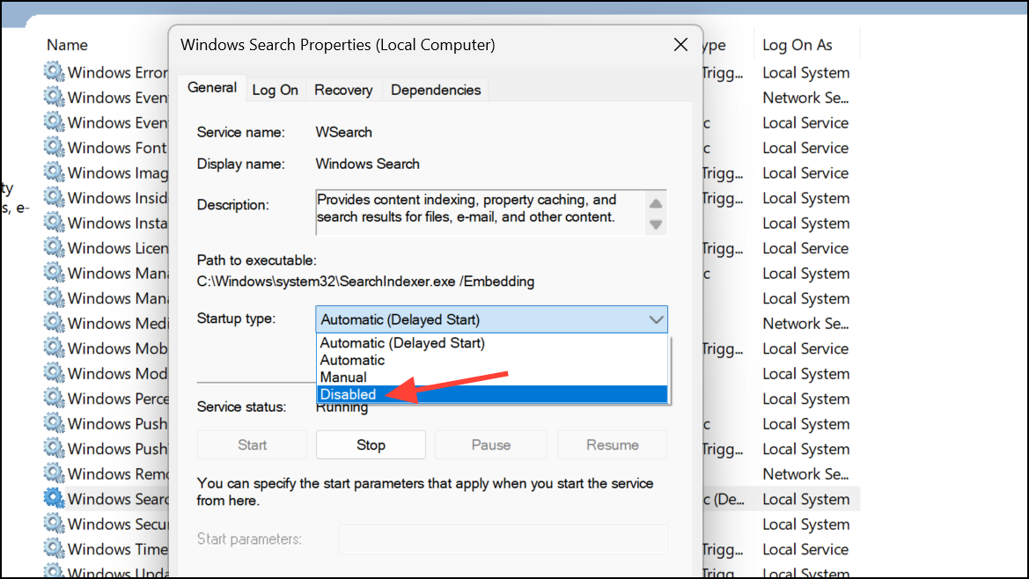Click Local Service in the Windows Font row
This screenshot has height=579, width=1029.
pyautogui.click(x=806, y=148)
